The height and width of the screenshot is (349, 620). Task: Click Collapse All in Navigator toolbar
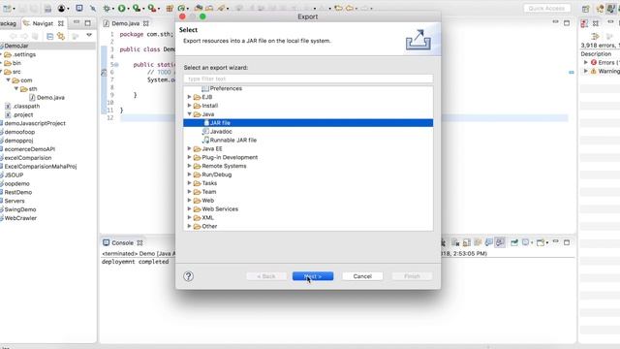pos(49,36)
